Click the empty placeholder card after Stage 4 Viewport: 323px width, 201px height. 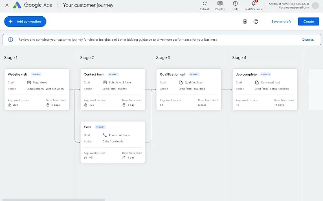(x=316, y=89)
